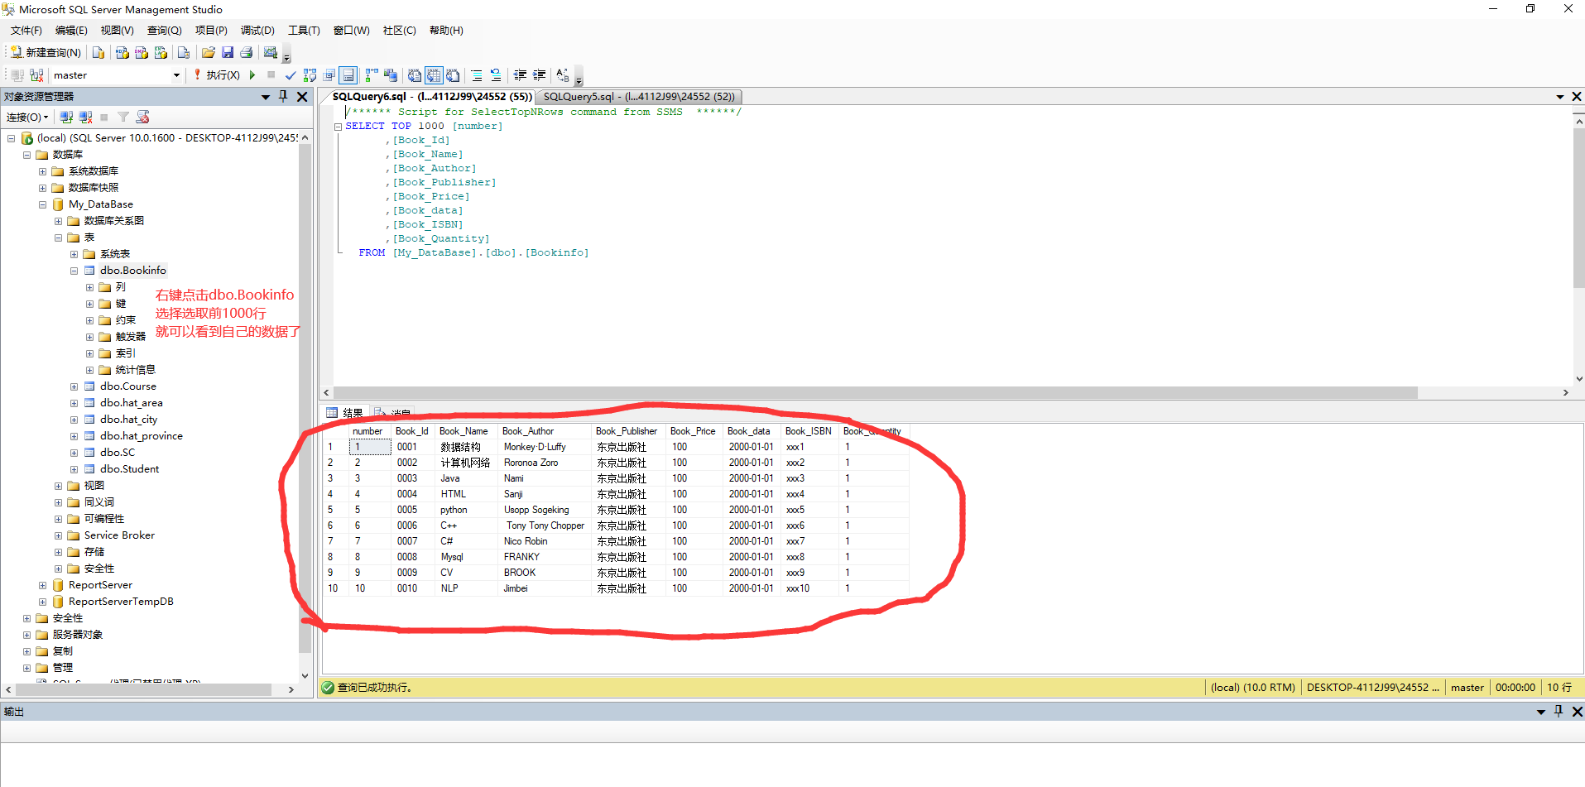Viewport: 1585px width, 787px height.
Task: Click the Filter funnel icon
Action: [123, 118]
